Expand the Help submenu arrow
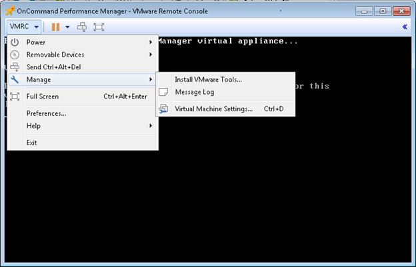416x267 pixels. click(x=151, y=126)
